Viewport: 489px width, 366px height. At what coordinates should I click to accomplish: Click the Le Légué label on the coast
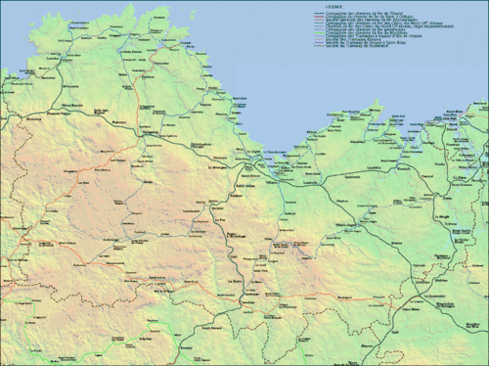pyautogui.click(x=253, y=152)
